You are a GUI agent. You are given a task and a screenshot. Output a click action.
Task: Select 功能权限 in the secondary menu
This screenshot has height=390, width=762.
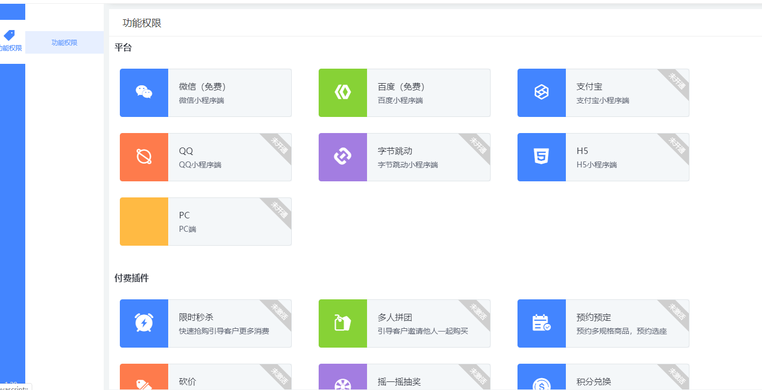[64, 42]
